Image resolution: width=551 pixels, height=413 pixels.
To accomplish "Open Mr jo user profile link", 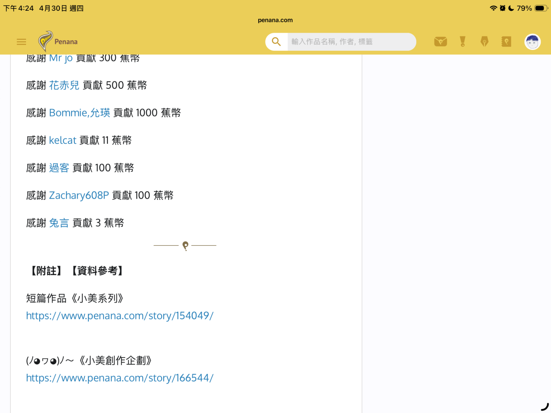I will coord(61,58).
